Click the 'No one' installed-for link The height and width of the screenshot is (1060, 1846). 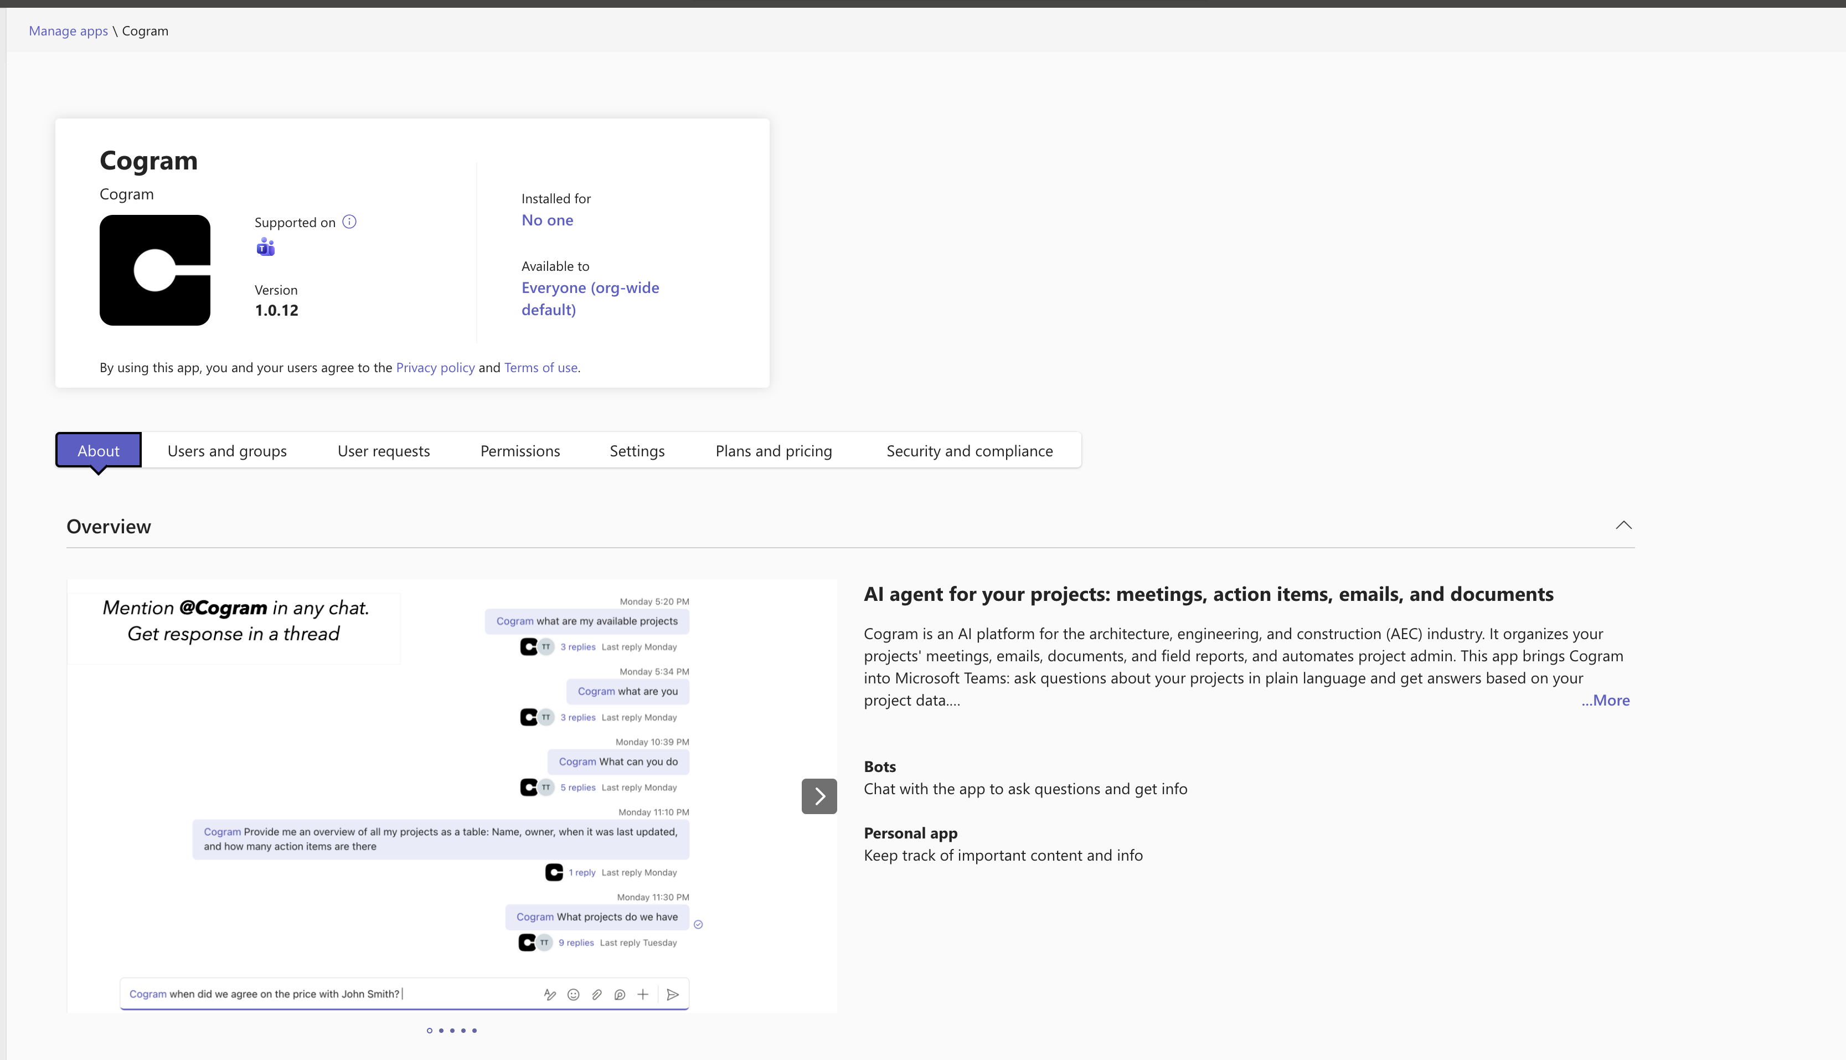547,220
